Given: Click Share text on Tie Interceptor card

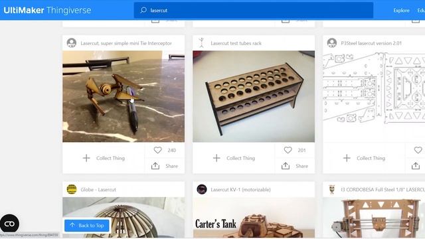Looking at the screenshot, I should pos(171,166).
